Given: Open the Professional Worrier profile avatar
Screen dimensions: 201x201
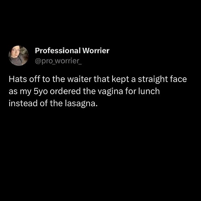Looking at the screenshot, I should tap(18, 55).
